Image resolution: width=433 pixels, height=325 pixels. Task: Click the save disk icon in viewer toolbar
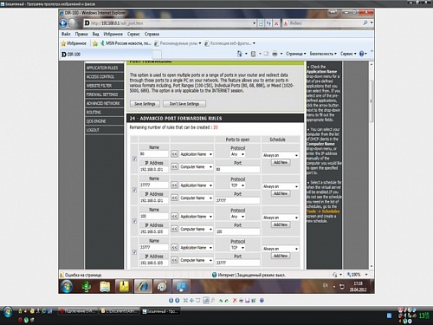[247, 301]
